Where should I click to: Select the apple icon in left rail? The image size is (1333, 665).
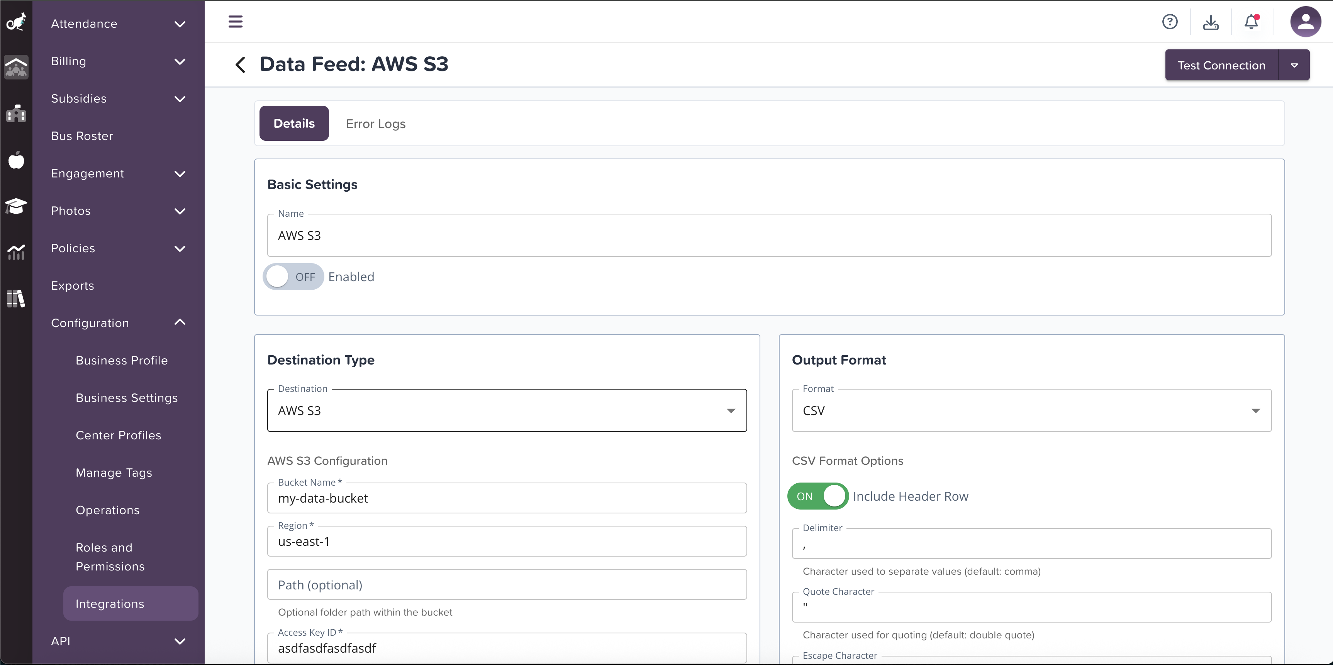(16, 160)
